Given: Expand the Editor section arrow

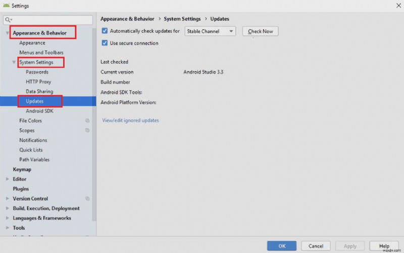Looking at the screenshot, I should pos(8,179).
